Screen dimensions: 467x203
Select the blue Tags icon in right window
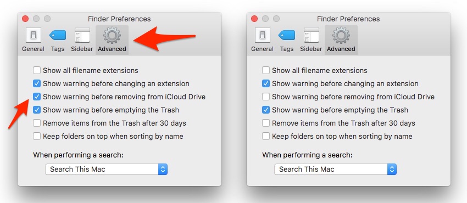point(286,35)
